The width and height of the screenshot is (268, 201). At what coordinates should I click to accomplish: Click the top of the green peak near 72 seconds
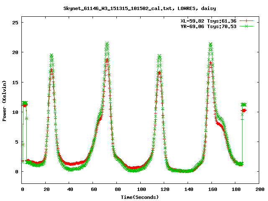click(107, 44)
